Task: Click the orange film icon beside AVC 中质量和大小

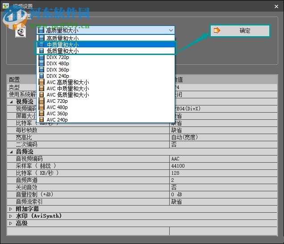Action: pyautogui.click(x=42, y=88)
